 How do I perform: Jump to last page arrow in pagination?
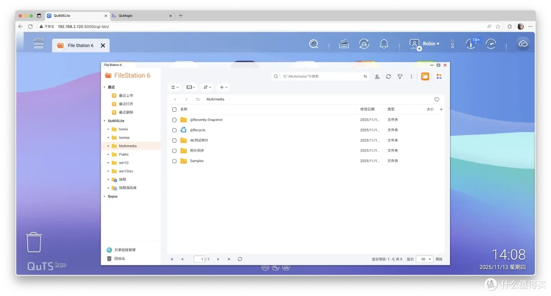[x=229, y=259]
